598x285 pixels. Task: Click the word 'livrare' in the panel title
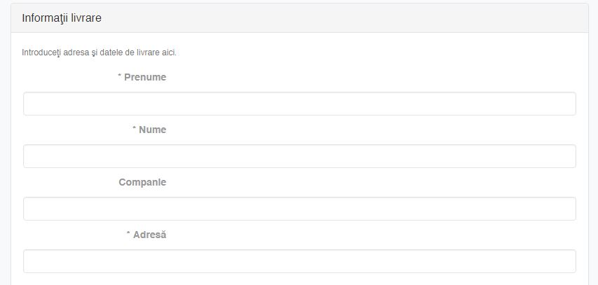coord(86,18)
